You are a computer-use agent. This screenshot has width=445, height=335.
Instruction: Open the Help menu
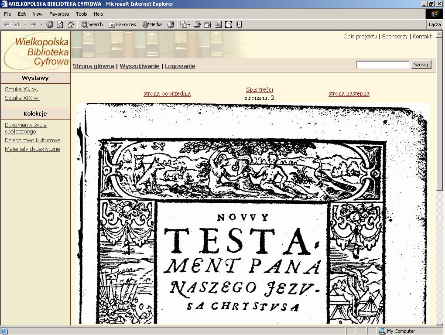[x=99, y=14]
